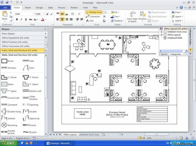Apply the red font color swatch

tap(43, 20)
